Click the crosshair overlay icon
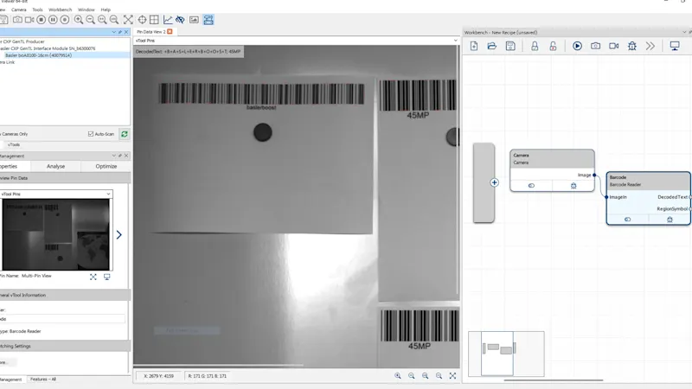The image size is (692, 389). [x=142, y=19]
